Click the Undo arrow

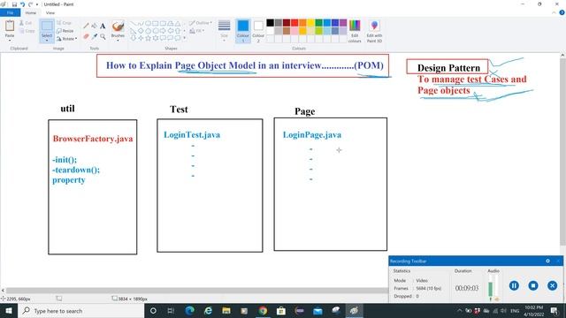coord(22,4)
